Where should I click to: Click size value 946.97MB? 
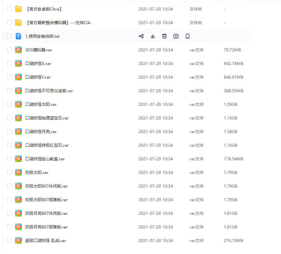pyautogui.click(x=233, y=77)
